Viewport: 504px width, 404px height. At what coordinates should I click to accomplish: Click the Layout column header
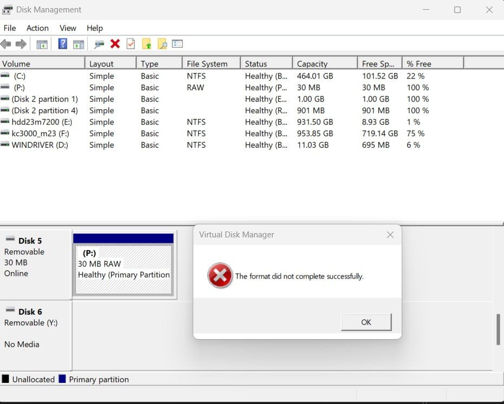111,64
